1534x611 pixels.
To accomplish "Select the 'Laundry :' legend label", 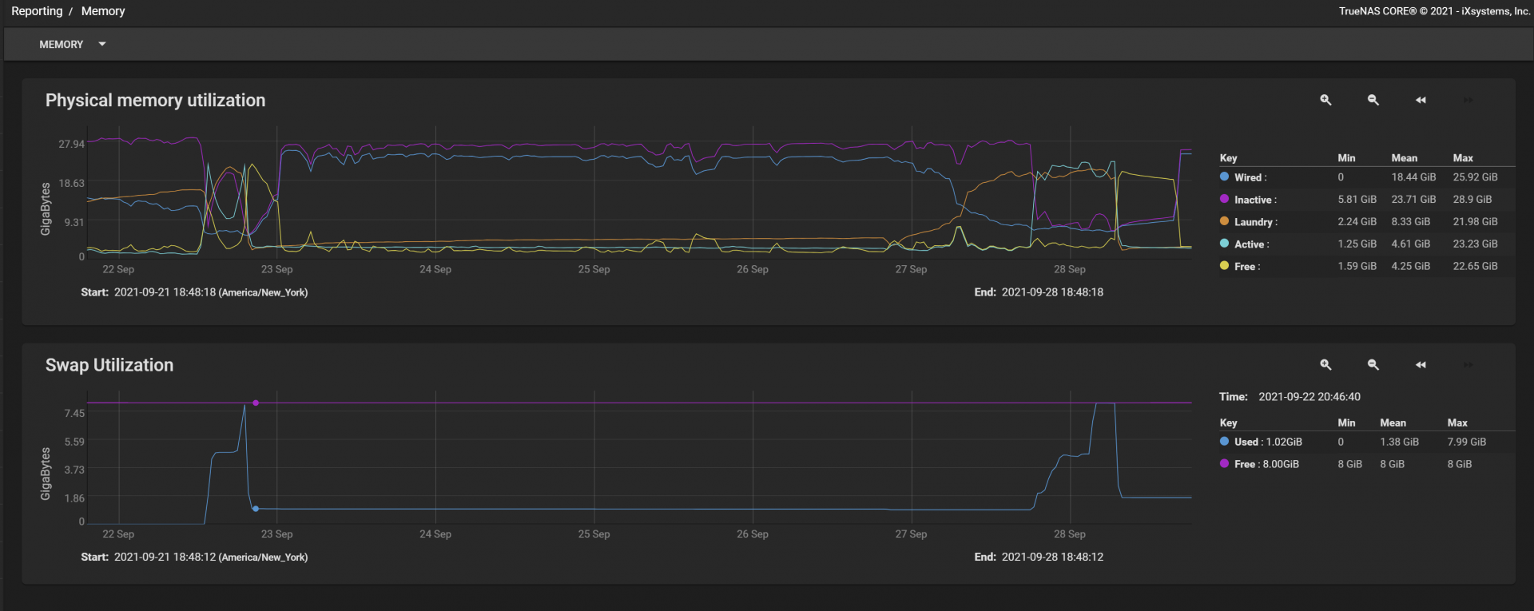I will [x=1256, y=222].
